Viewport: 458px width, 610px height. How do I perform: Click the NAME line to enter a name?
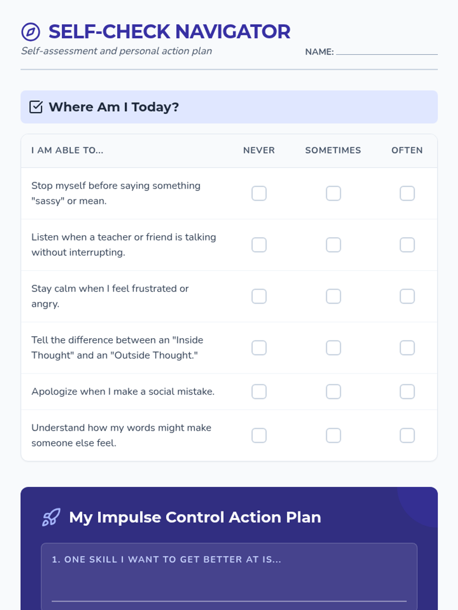tap(386, 51)
